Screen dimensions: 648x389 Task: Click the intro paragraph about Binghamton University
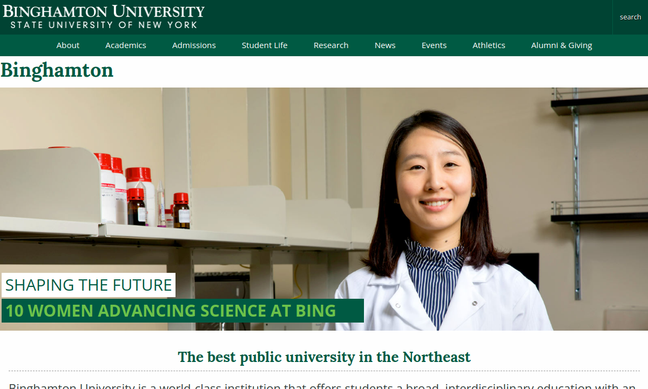pyautogui.click(x=324, y=385)
